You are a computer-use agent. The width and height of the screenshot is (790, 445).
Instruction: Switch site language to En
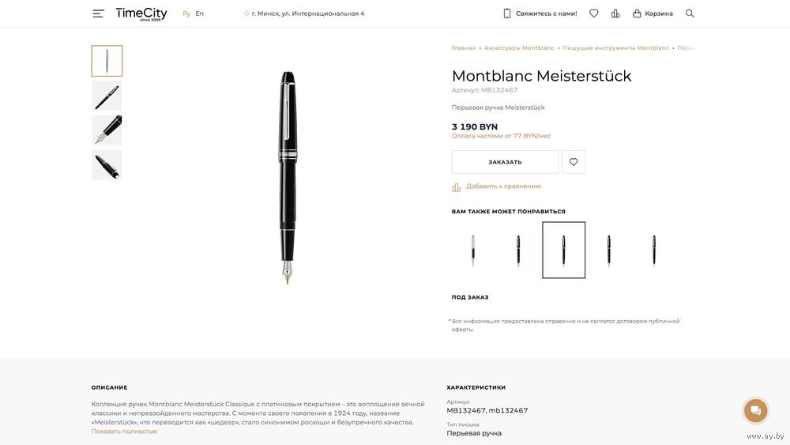(200, 13)
